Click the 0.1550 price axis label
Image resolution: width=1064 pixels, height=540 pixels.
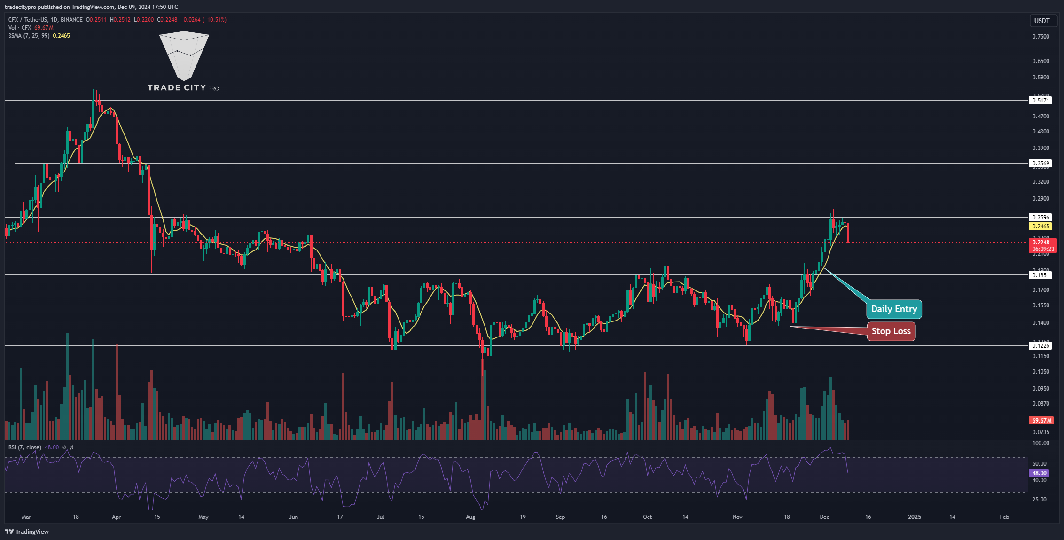tap(1041, 305)
